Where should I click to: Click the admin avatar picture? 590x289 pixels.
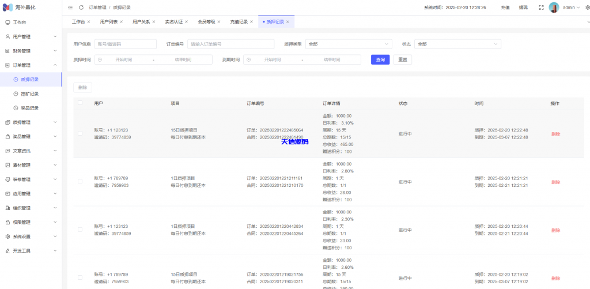(554, 7)
